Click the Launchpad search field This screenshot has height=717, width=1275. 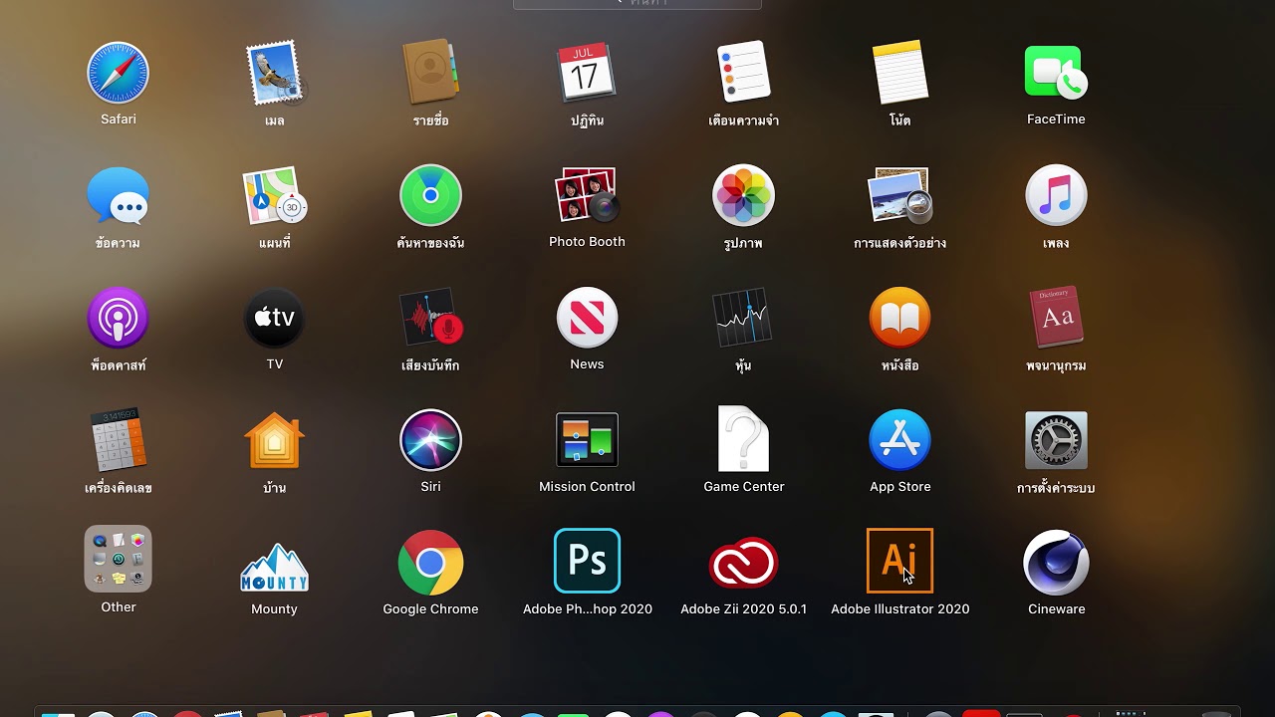(637, 4)
